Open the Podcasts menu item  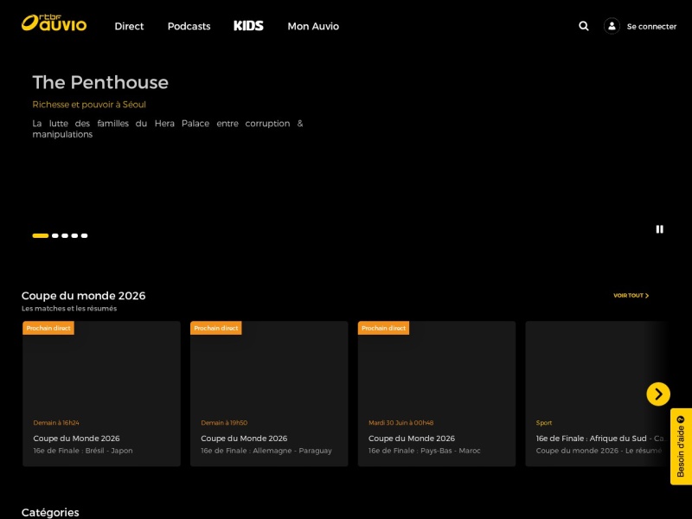click(x=189, y=26)
